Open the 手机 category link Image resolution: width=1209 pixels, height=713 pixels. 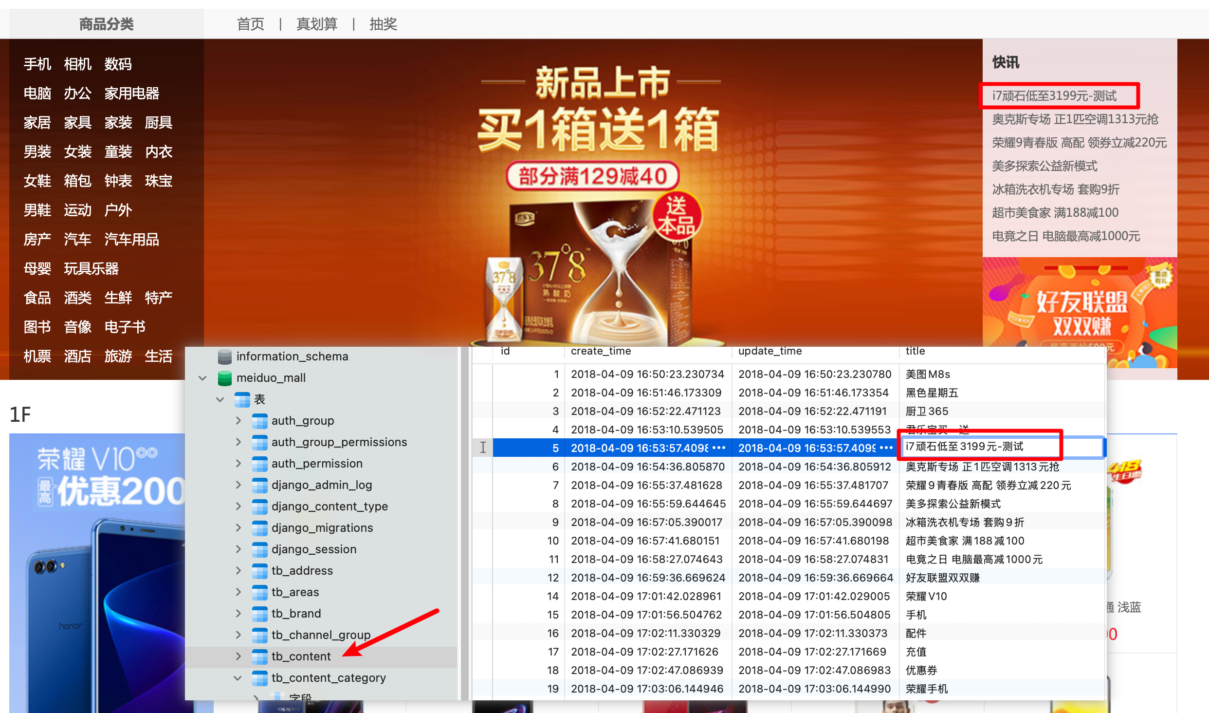click(x=37, y=64)
